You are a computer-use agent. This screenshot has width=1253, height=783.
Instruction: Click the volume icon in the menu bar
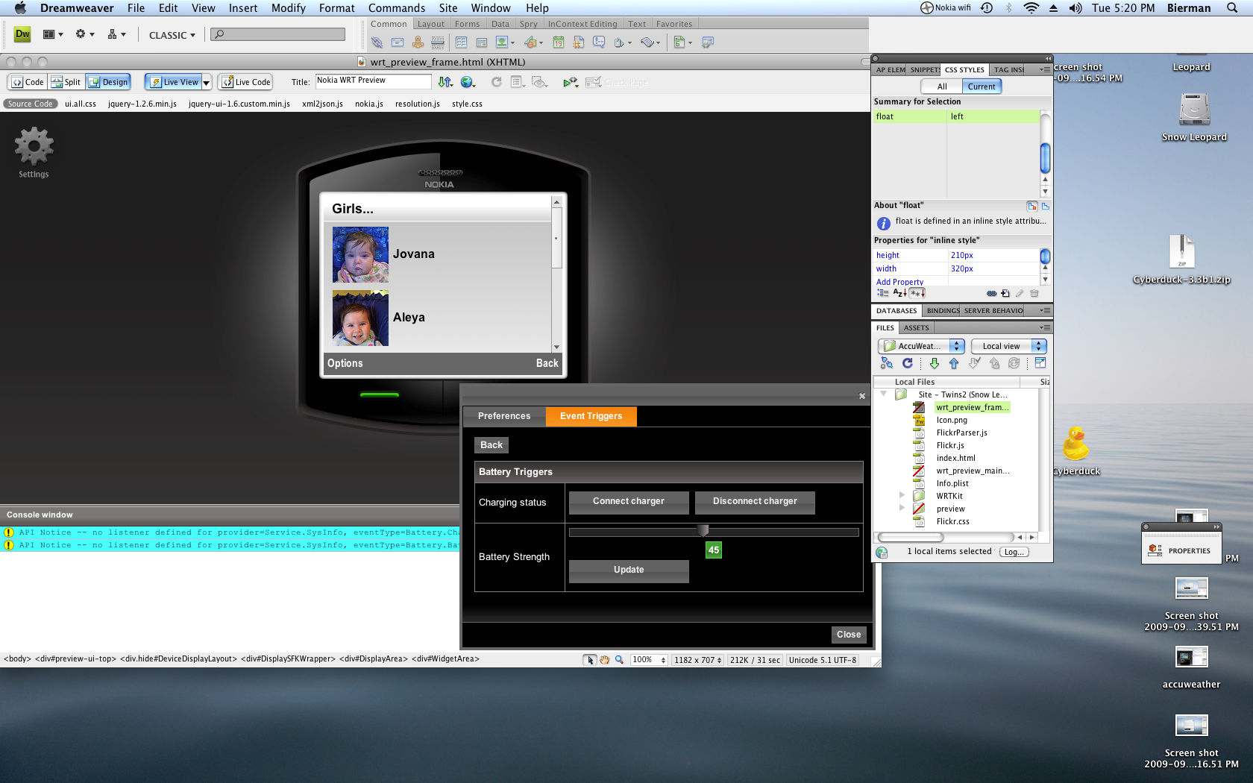coord(1075,8)
